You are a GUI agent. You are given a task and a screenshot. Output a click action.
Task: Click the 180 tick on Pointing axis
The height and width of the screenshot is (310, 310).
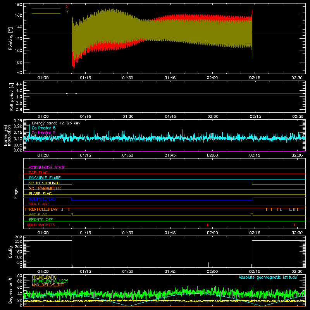[x=19, y=5]
